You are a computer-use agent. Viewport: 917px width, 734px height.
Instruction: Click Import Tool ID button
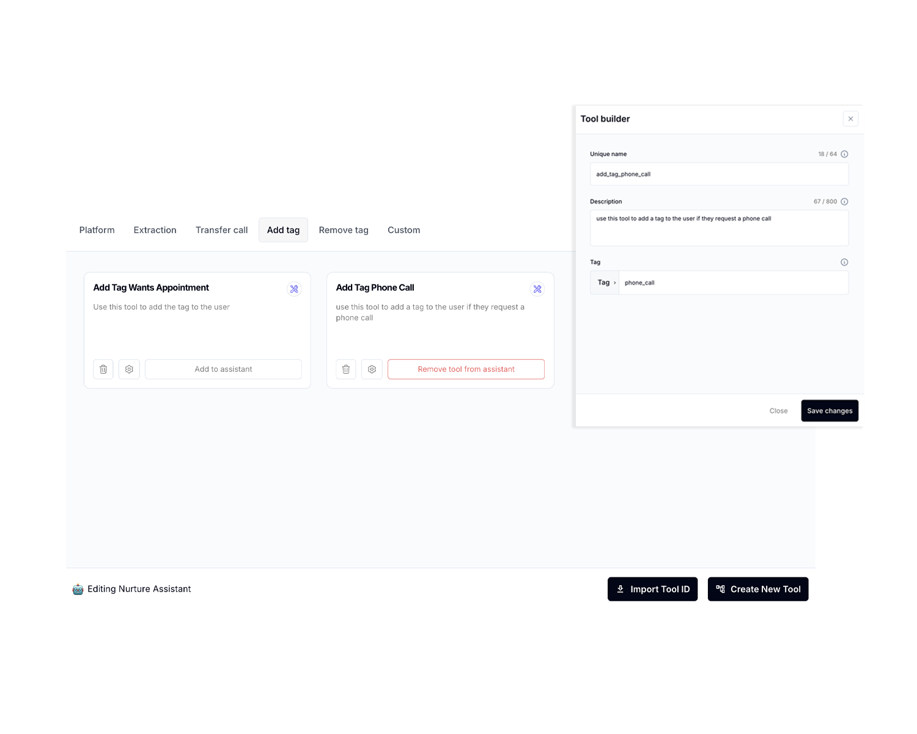[652, 589]
